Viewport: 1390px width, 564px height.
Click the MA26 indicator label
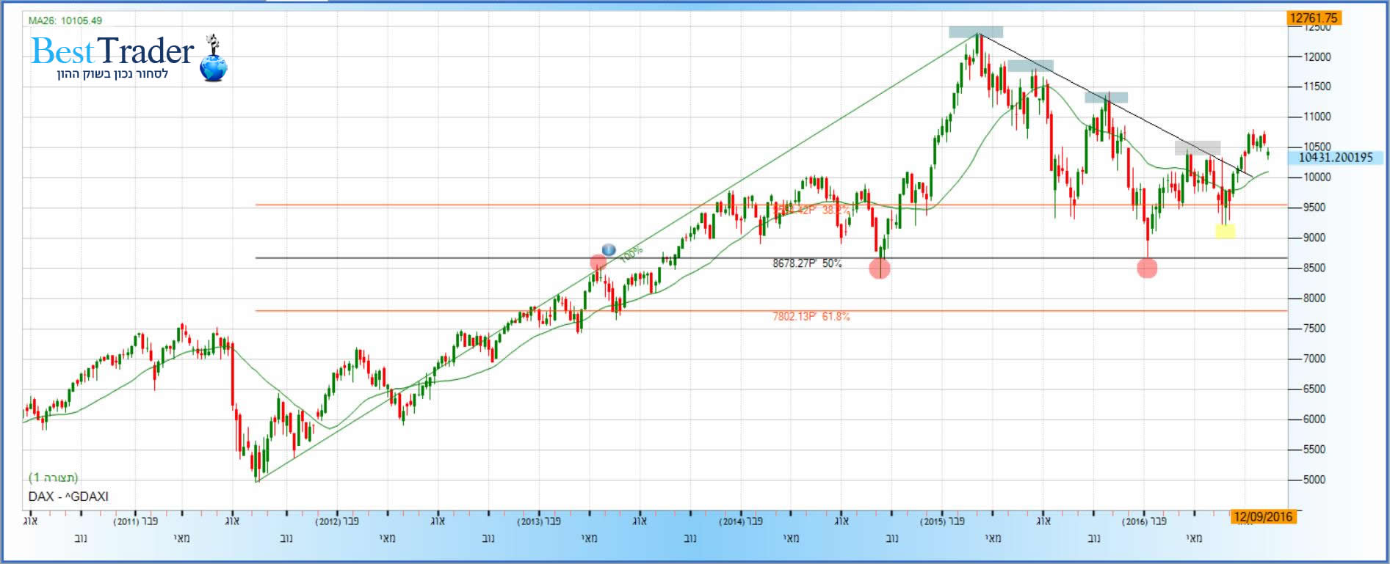point(65,21)
